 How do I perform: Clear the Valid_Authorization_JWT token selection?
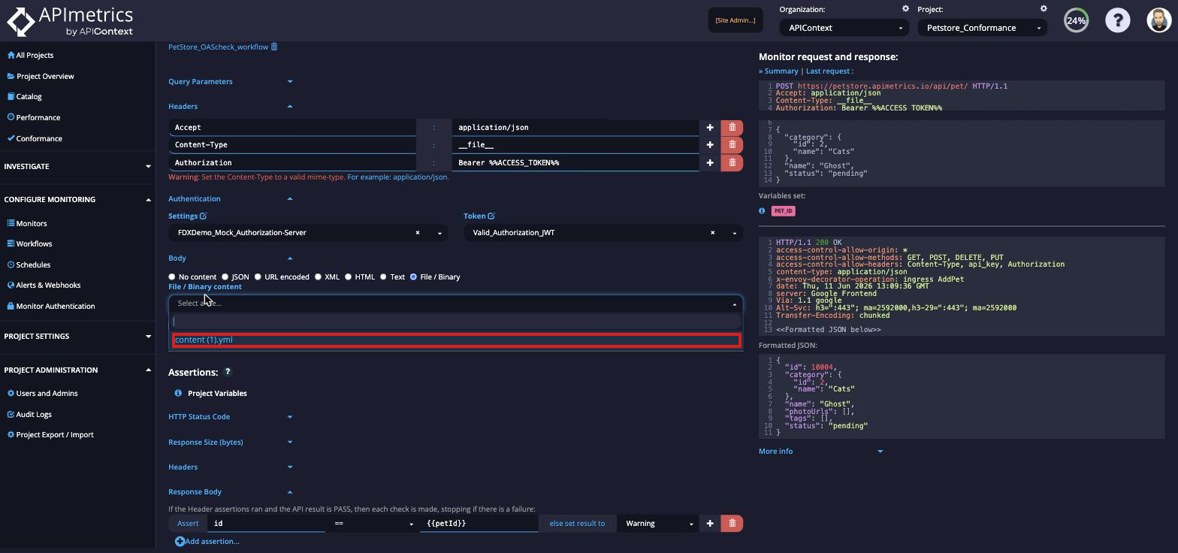pos(713,233)
